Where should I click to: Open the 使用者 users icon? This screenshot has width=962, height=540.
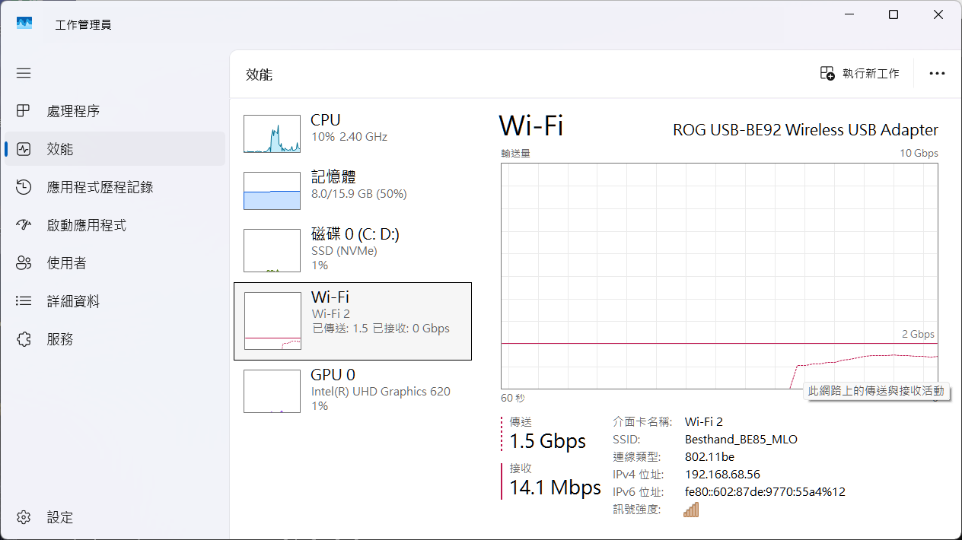pos(24,263)
